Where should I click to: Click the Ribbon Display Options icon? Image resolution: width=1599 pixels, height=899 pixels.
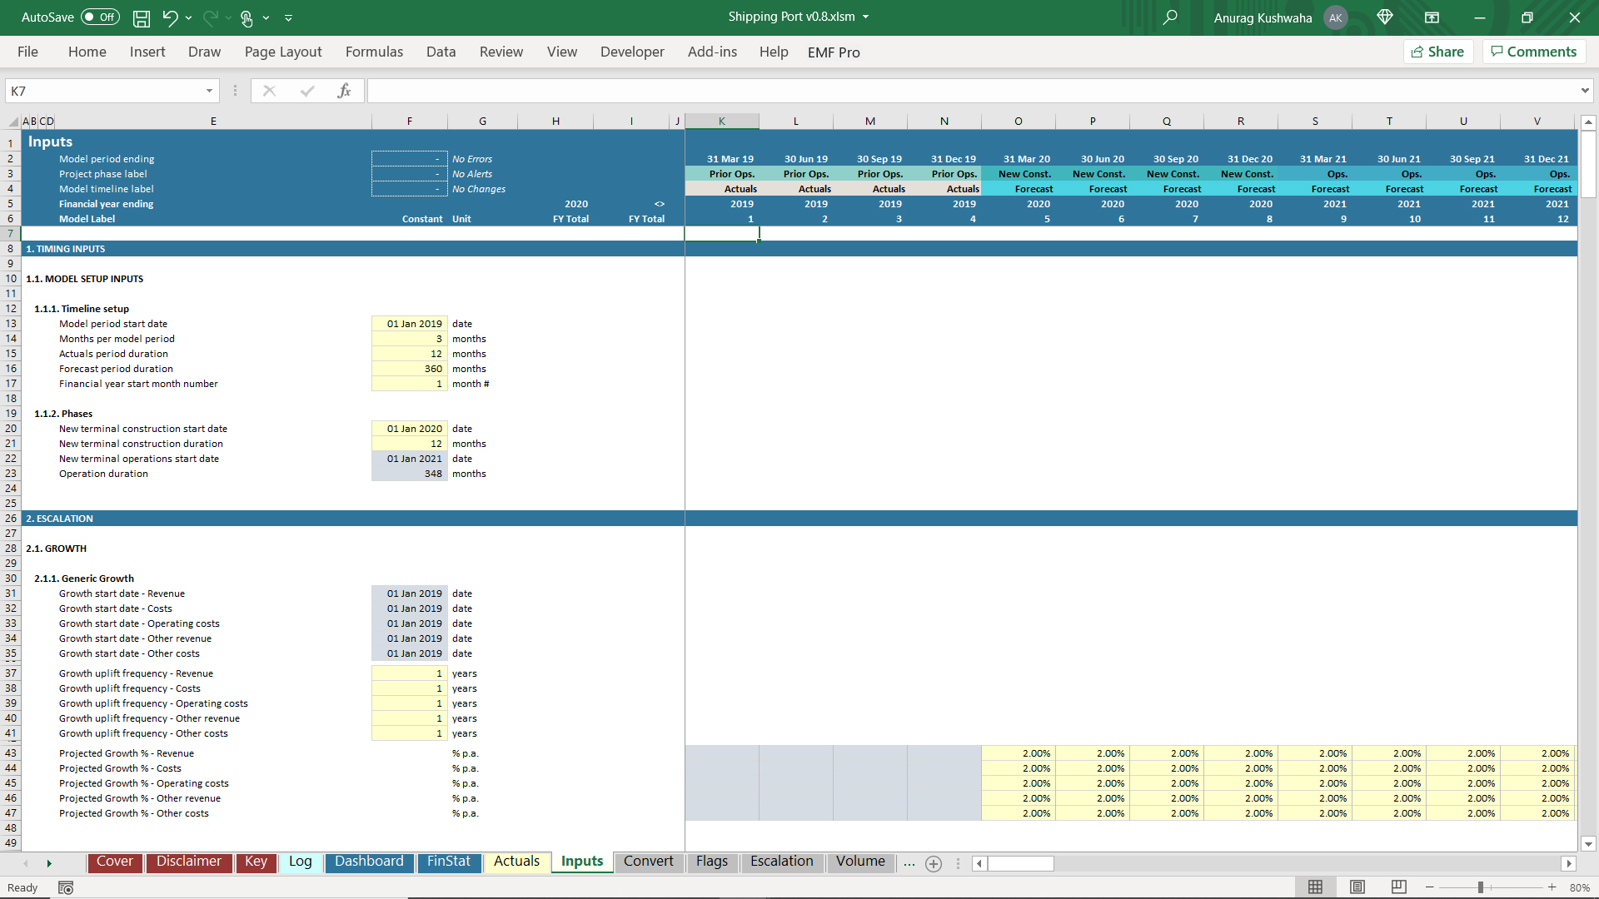click(x=1432, y=17)
